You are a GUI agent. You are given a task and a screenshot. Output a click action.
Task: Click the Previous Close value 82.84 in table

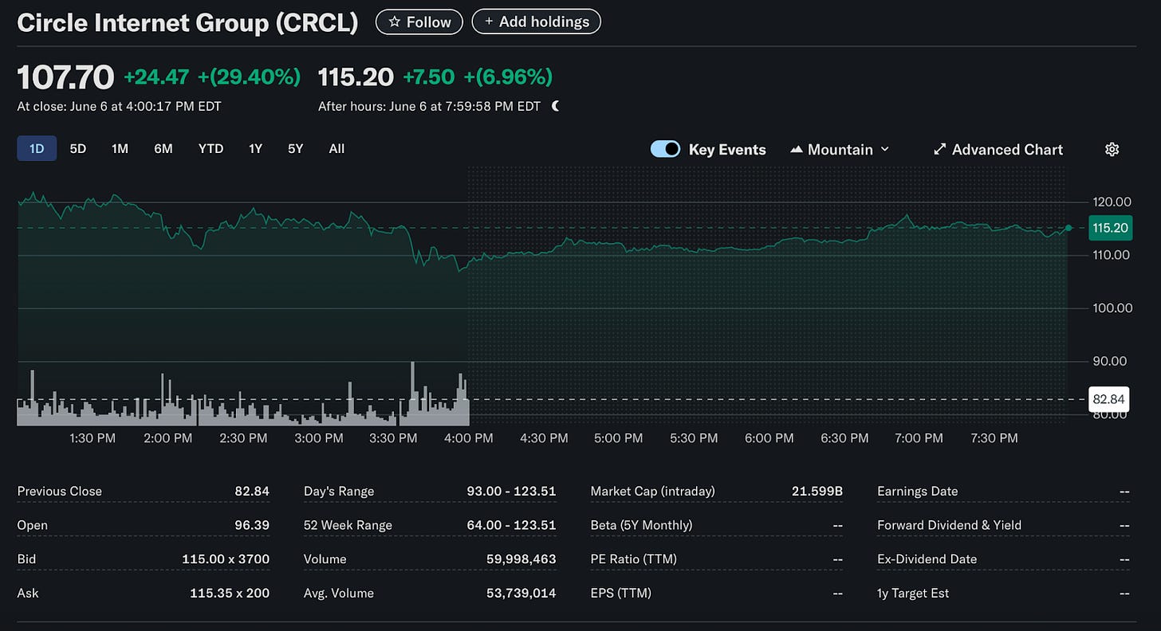pos(252,491)
